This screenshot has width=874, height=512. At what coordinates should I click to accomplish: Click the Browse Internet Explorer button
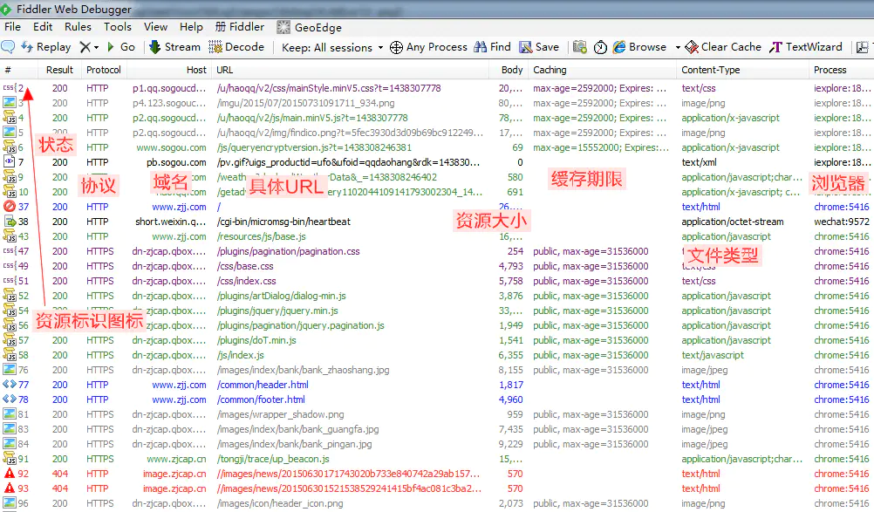click(639, 47)
